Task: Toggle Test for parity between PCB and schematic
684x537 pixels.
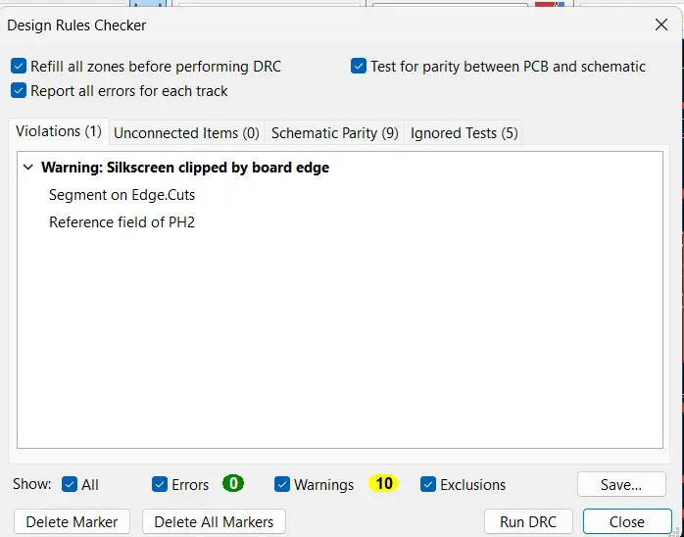Action: click(x=359, y=67)
